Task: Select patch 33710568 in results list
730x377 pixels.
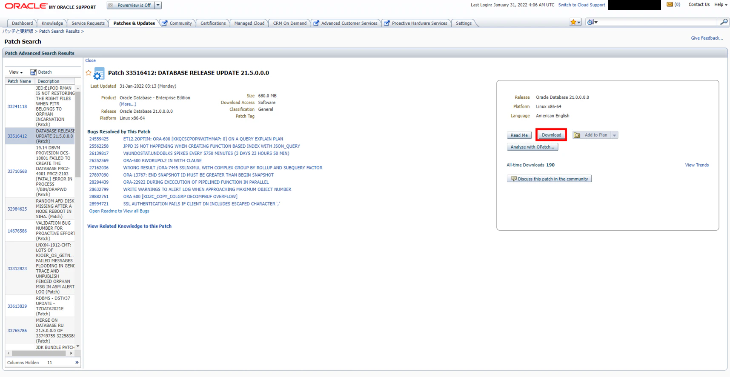Action: [x=17, y=171]
